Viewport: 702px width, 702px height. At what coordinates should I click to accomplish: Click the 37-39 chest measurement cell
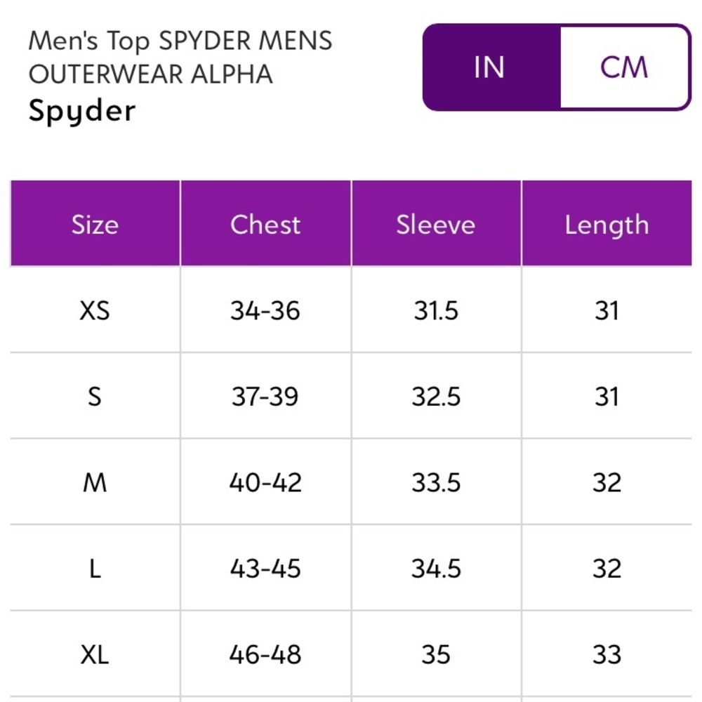[x=265, y=397]
